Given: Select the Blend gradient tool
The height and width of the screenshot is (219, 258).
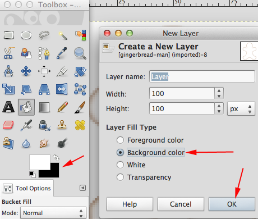Looking at the screenshot, I should click(x=44, y=107).
